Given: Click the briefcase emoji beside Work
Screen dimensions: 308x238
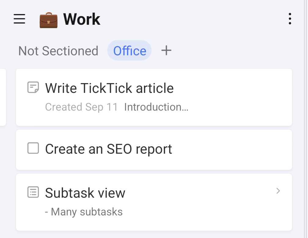Looking at the screenshot, I should point(49,20).
